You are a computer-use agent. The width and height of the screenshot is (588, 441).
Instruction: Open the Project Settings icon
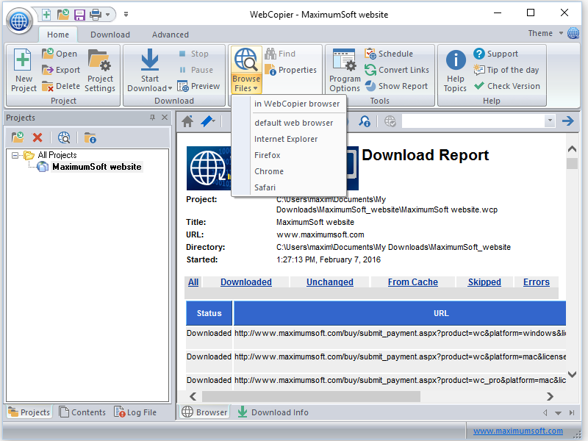(x=99, y=61)
